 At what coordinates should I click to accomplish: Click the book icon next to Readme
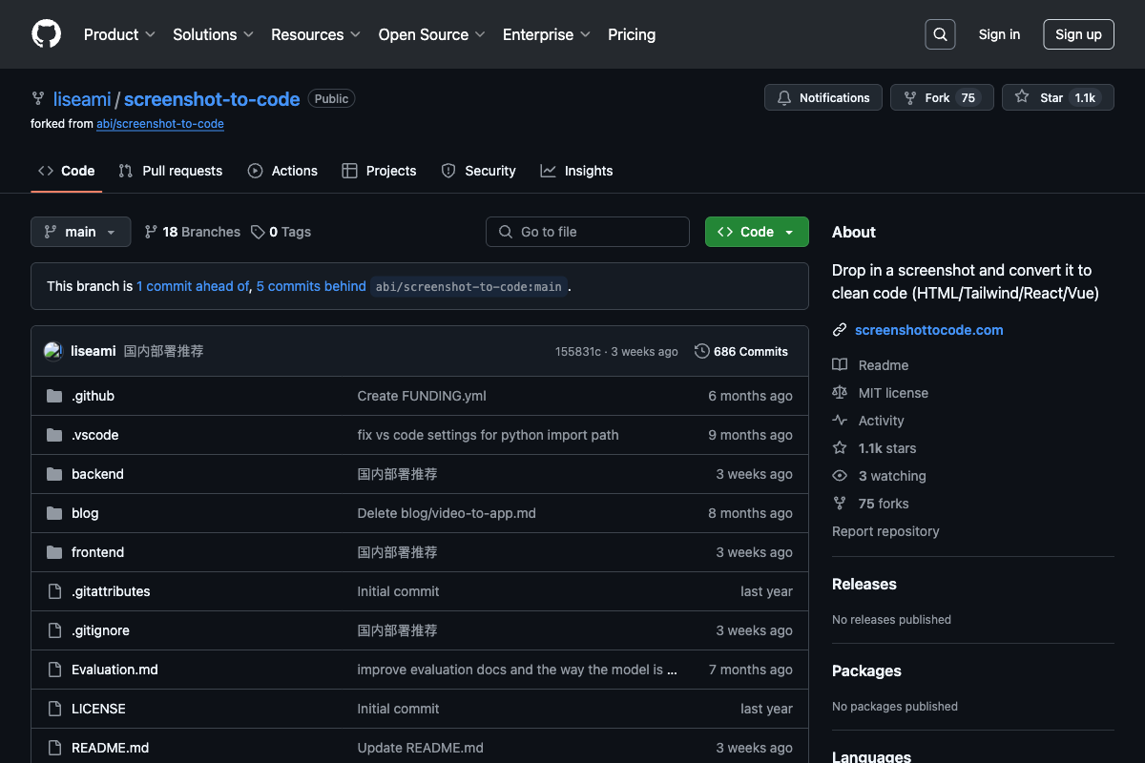(840, 365)
